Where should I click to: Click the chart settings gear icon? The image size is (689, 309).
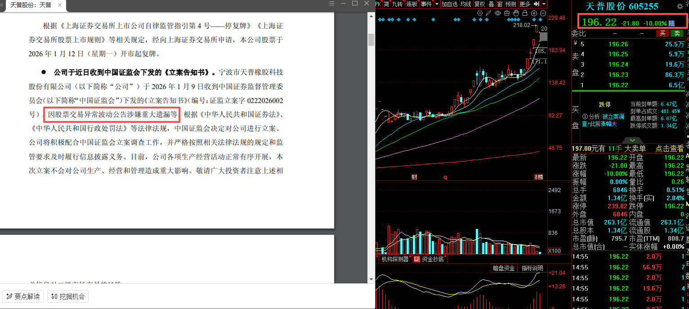click(x=480, y=13)
